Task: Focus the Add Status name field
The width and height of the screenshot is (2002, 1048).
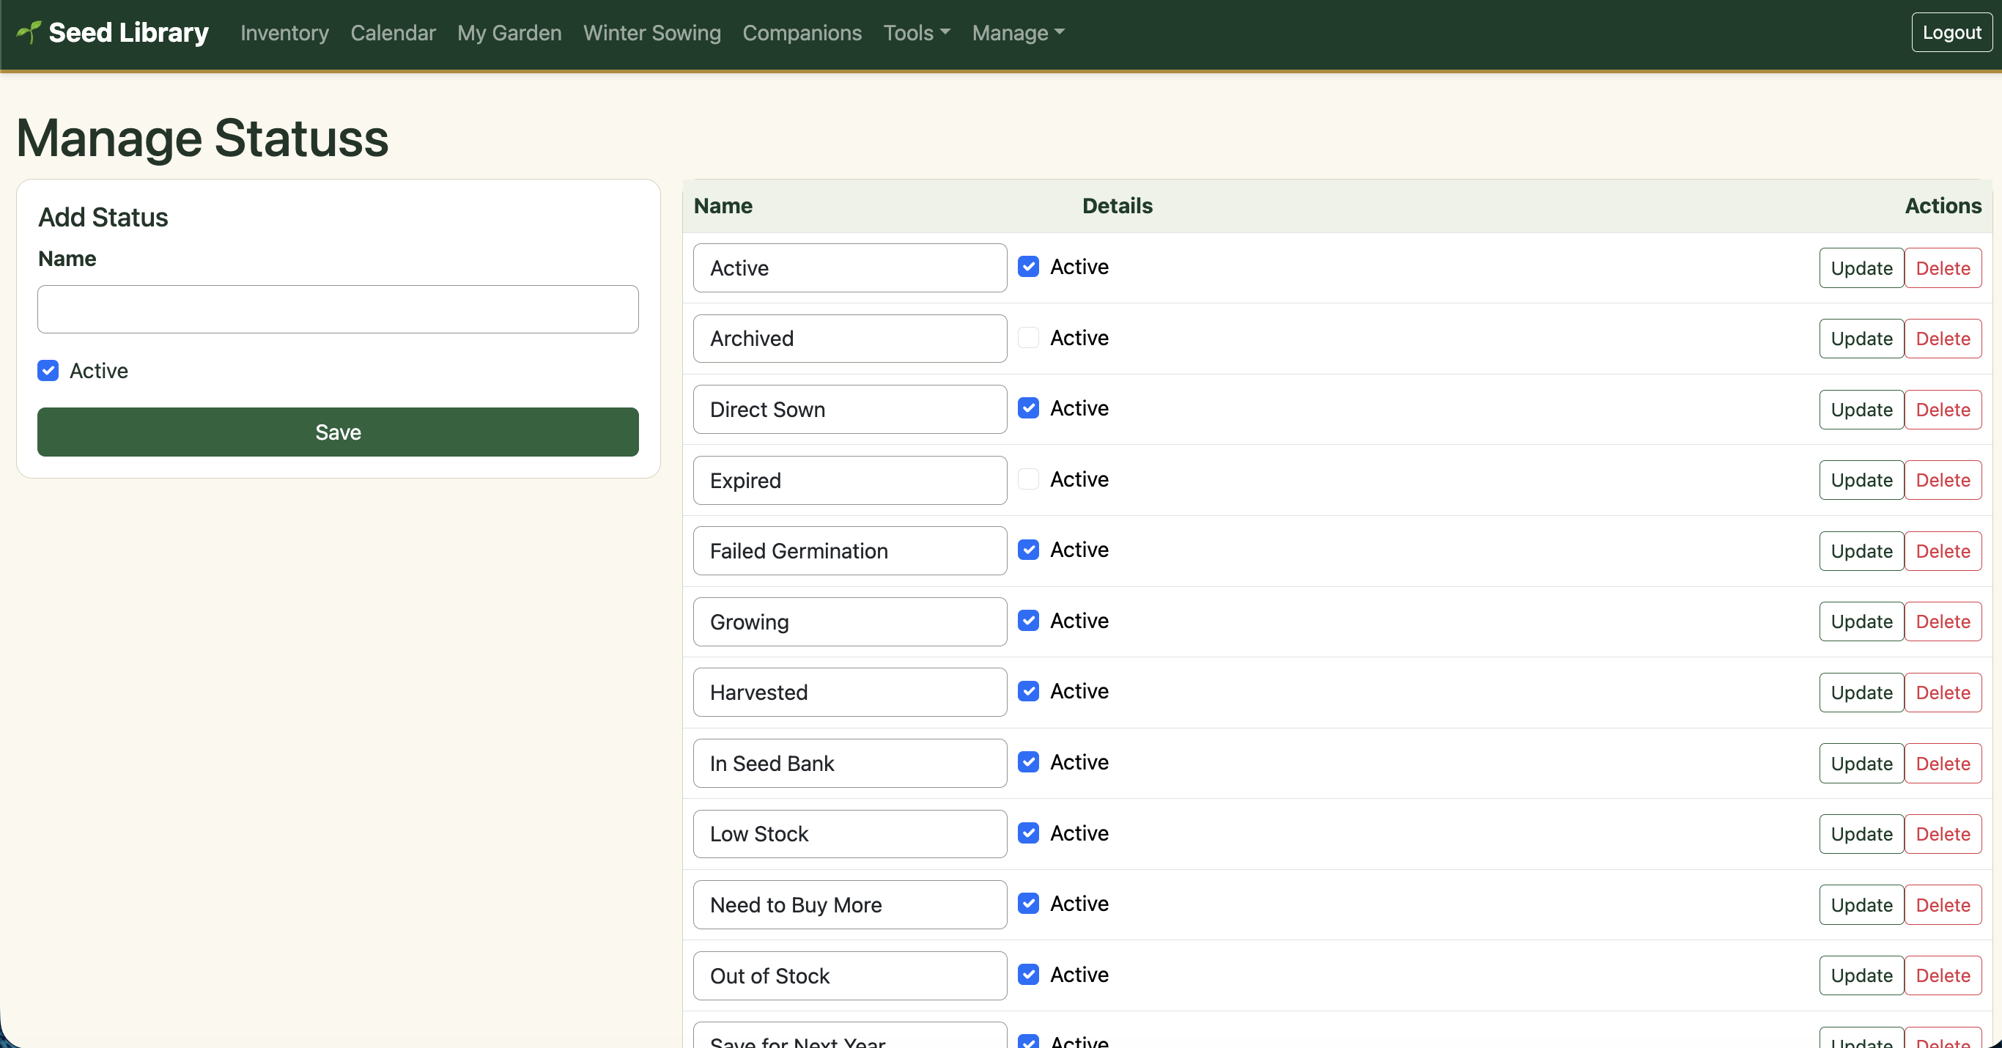Action: (x=338, y=309)
